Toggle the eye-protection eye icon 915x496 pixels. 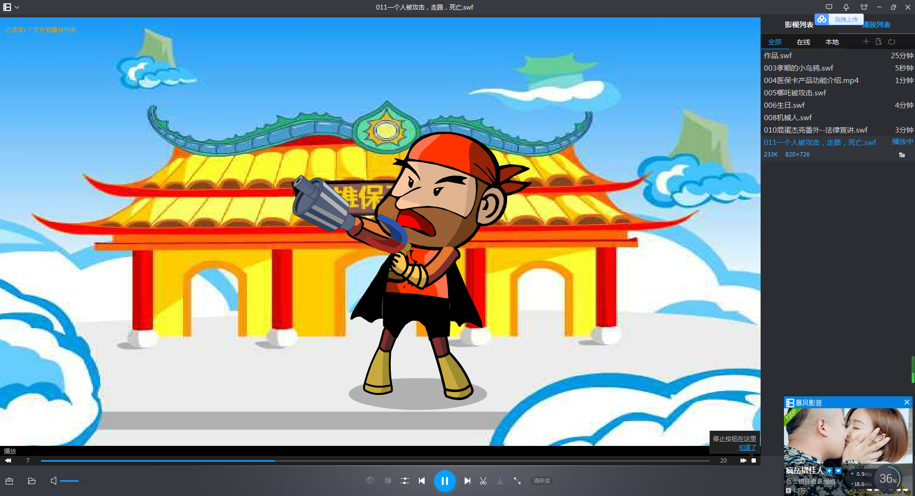click(370, 480)
